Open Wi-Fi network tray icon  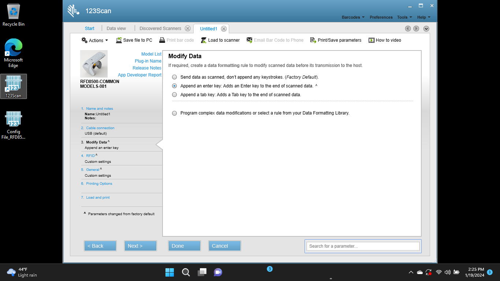439,272
